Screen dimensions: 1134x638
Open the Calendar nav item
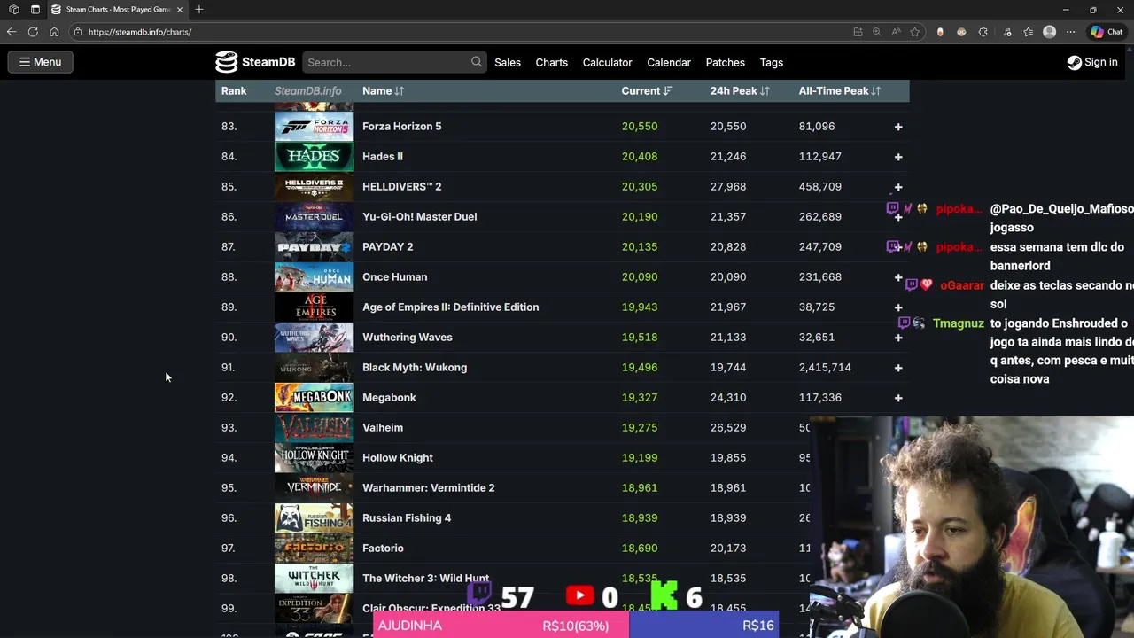click(x=669, y=62)
